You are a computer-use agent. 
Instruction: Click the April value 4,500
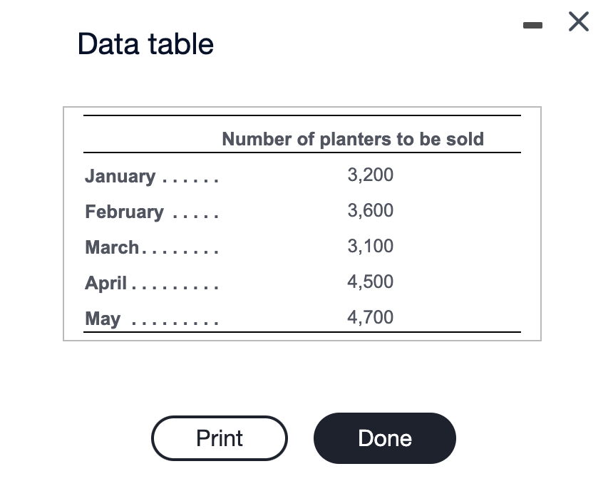point(370,281)
